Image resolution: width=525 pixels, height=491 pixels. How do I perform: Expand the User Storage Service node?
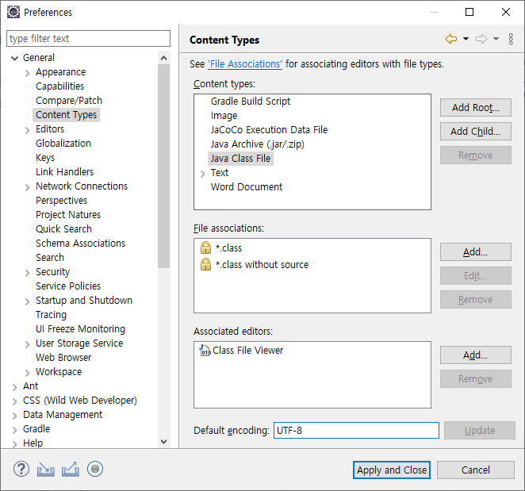pyautogui.click(x=28, y=344)
